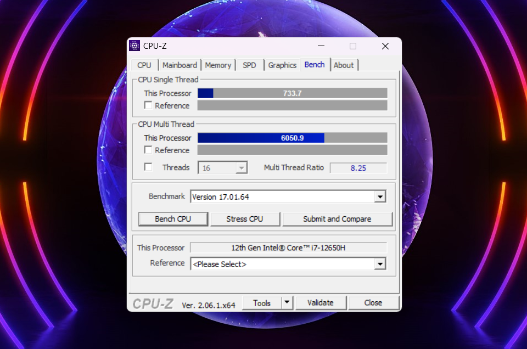Open the About tab
This screenshot has width=527, height=349.
point(344,65)
